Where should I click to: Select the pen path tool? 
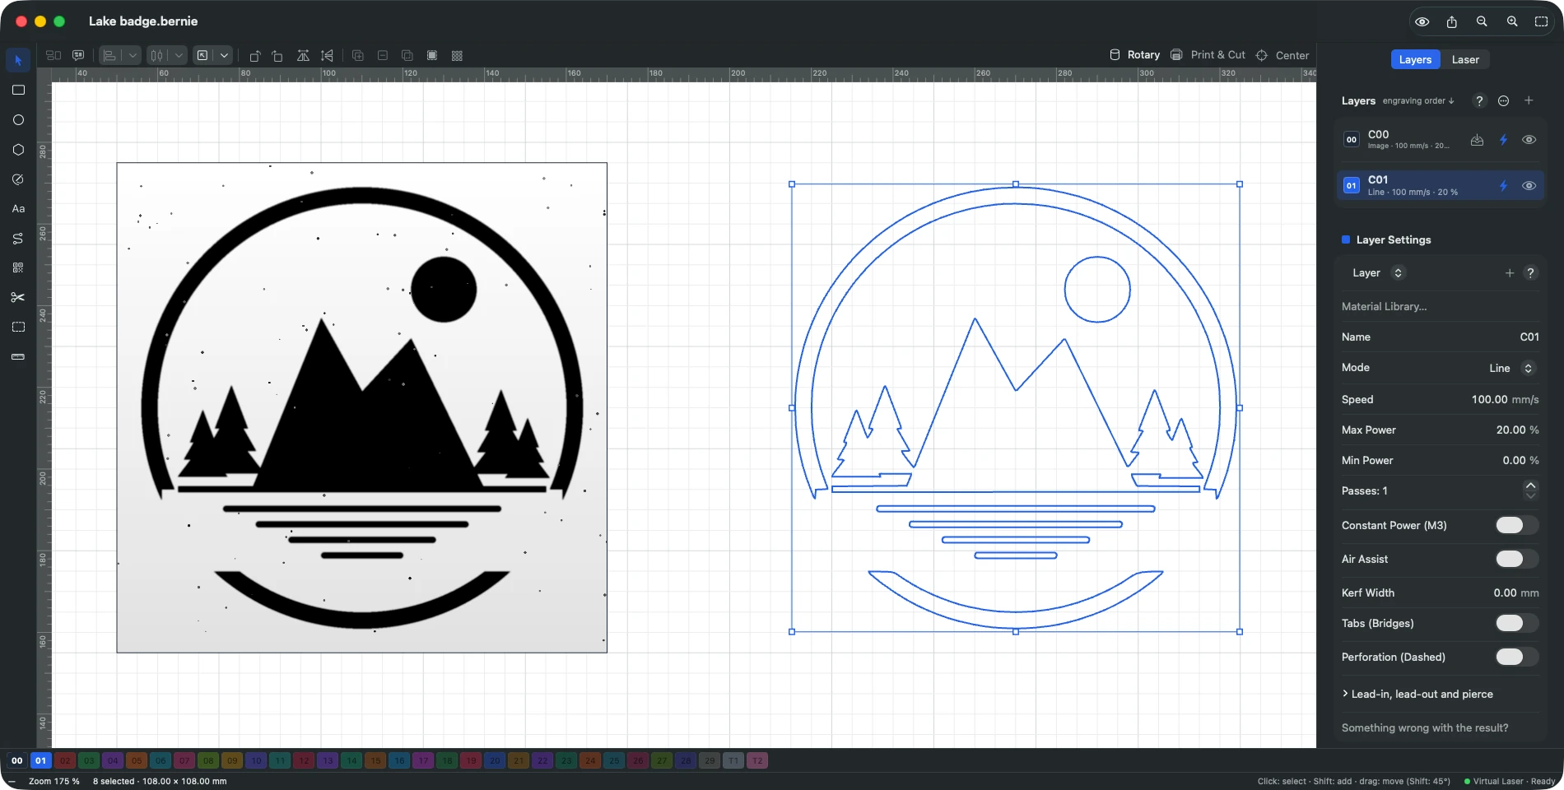tap(18, 179)
